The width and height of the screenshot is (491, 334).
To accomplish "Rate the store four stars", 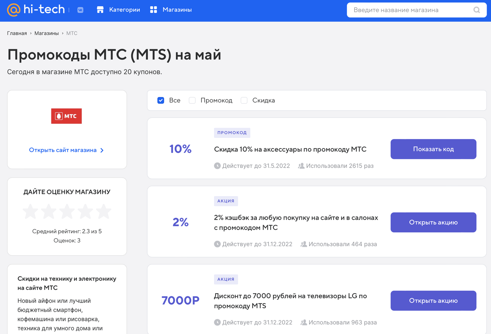I will tap(85, 212).
